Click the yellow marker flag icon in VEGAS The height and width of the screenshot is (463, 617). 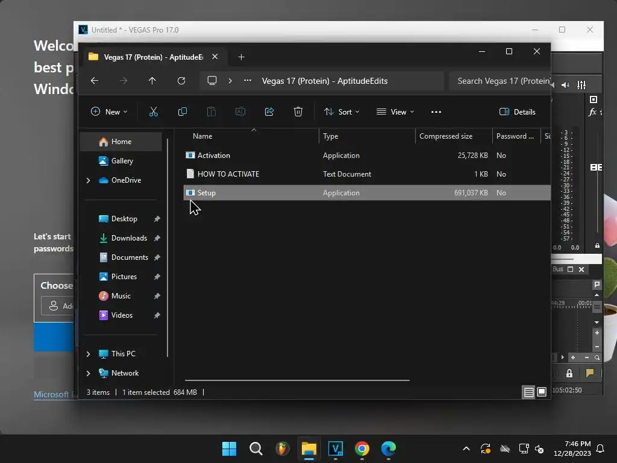[590, 373]
